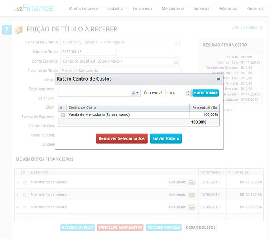
Task: Click the izFinance logo
Action: tap(34, 8)
